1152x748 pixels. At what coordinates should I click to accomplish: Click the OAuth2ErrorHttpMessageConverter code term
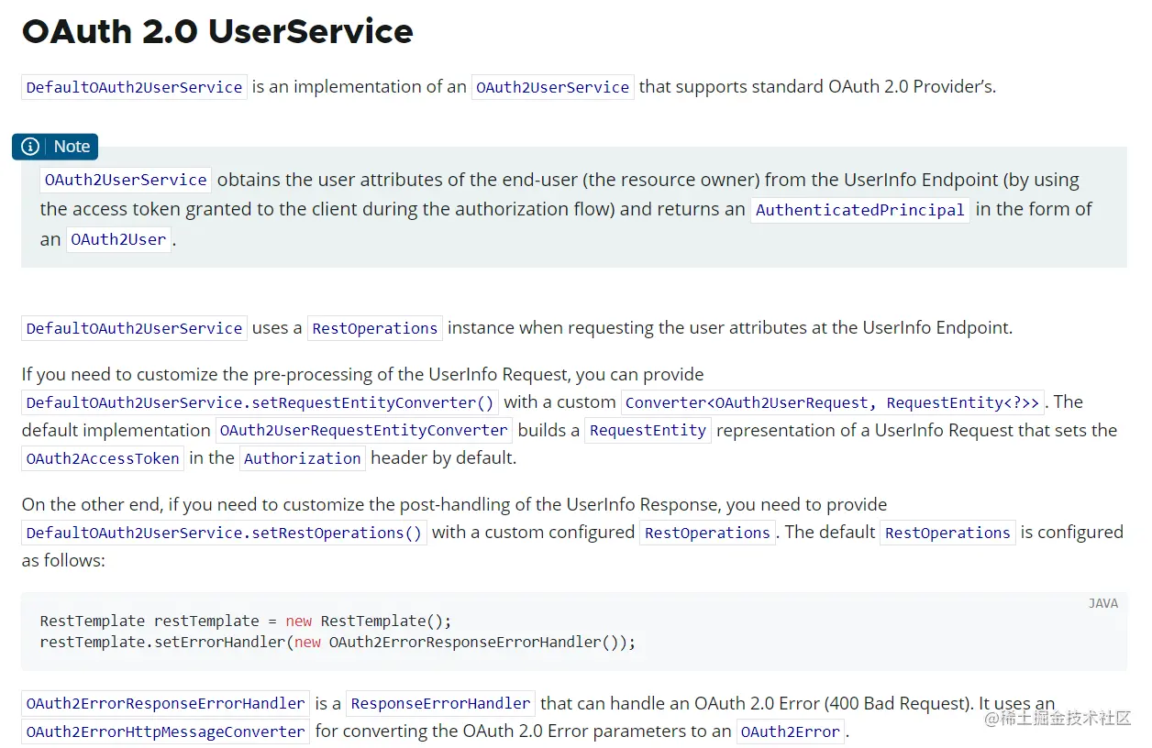[165, 732]
